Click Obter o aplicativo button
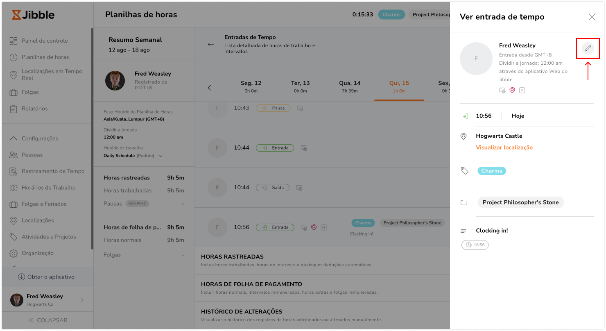This screenshot has width=606, height=331. [47, 277]
